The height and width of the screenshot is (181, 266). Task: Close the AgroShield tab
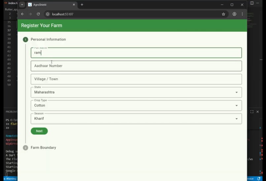74,5
